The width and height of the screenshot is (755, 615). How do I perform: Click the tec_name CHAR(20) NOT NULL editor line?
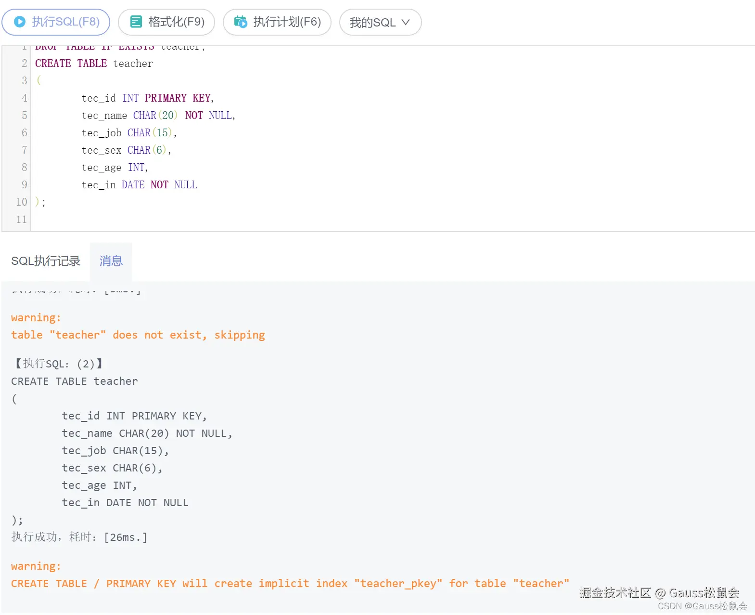[x=158, y=116]
